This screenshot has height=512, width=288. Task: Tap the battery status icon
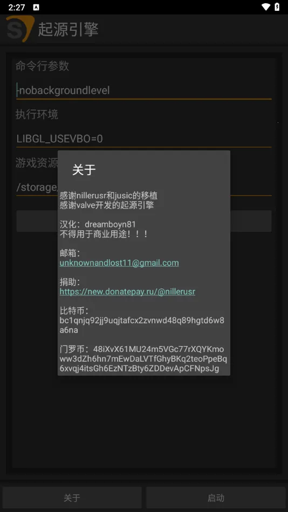(277, 7)
